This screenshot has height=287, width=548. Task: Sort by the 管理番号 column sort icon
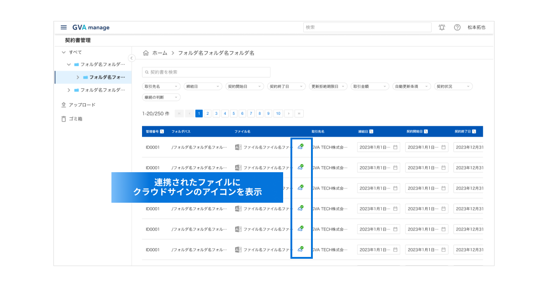(163, 132)
